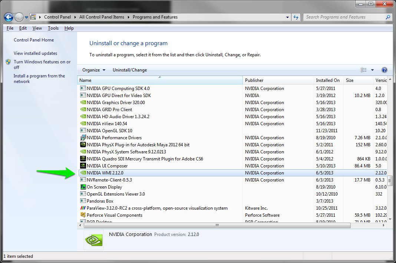Click the ParaView-3.12.0-RC2 icon
This screenshot has width=396, height=263.
coord(83,208)
